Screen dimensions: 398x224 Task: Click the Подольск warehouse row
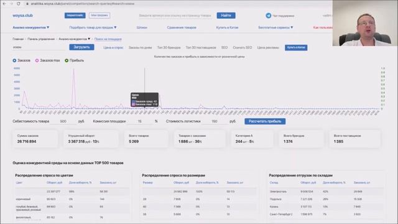pyautogui.click(x=326, y=199)
